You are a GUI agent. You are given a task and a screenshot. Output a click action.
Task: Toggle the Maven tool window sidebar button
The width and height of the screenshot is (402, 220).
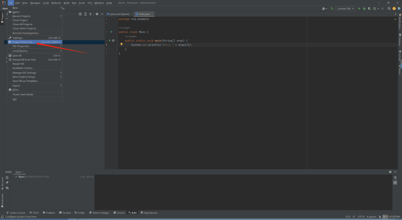pos(399,70)
